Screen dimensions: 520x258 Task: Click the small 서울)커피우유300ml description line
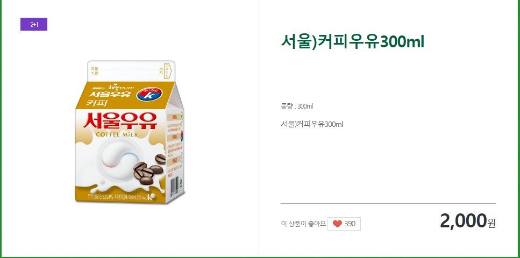(312, 124)
